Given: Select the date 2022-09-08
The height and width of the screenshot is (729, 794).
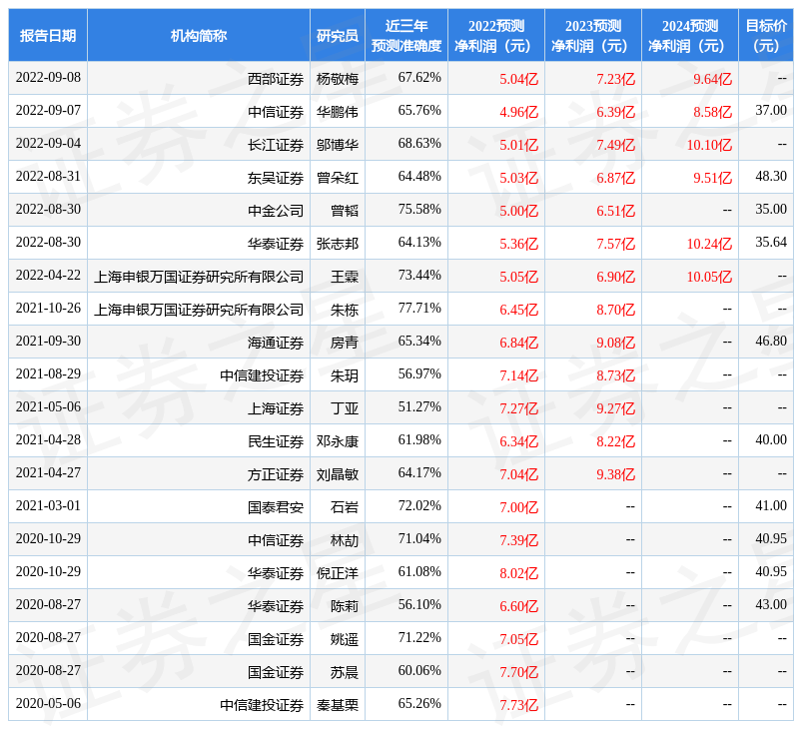Looking at the screenshot, I should click(x=48, y=78).
